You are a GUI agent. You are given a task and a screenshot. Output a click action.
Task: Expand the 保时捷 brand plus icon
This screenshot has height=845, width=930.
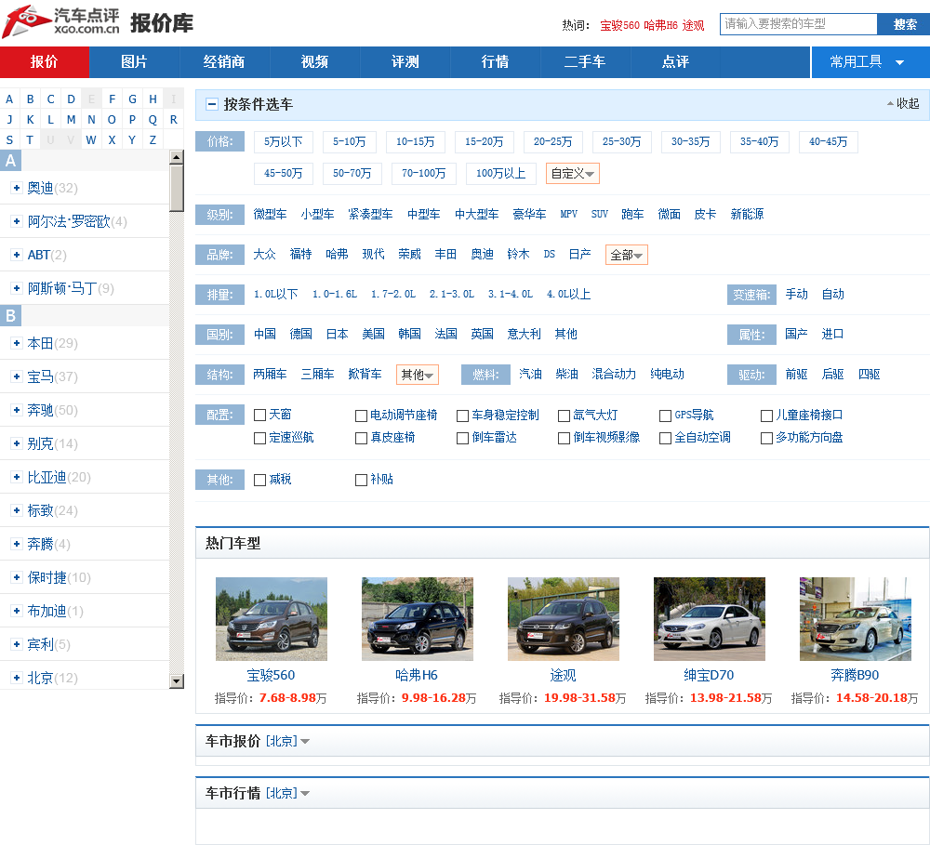(17, 577)
